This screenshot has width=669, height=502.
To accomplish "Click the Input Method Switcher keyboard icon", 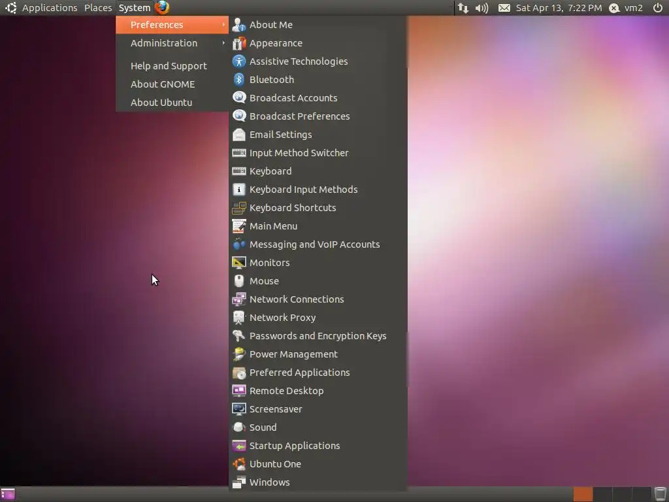I will tap(239, 153).
